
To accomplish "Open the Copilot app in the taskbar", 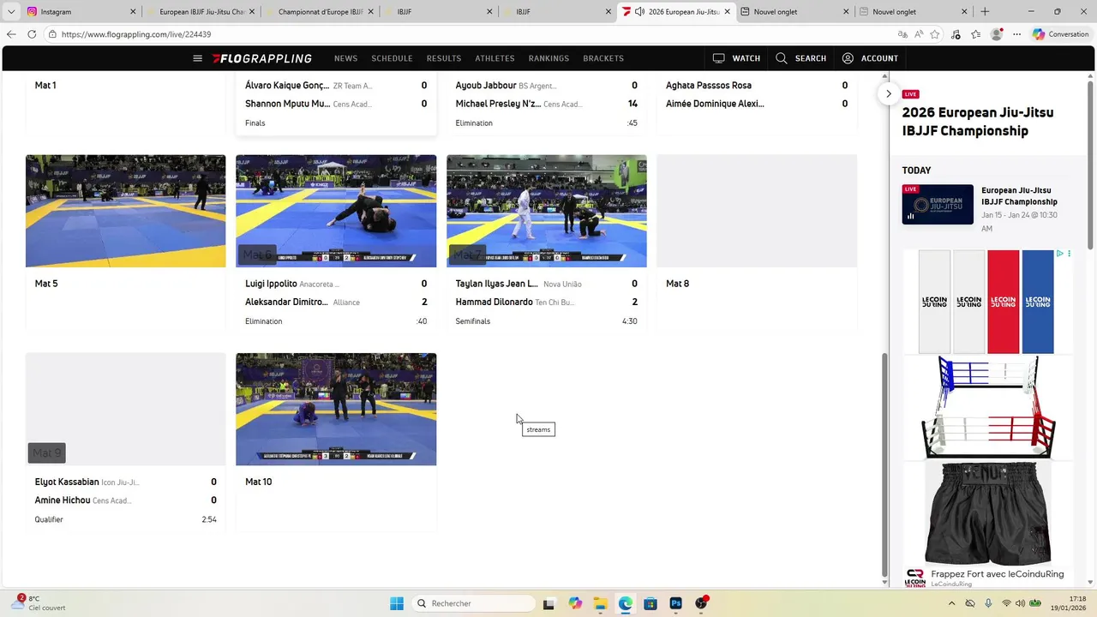I will click(574, 603).
